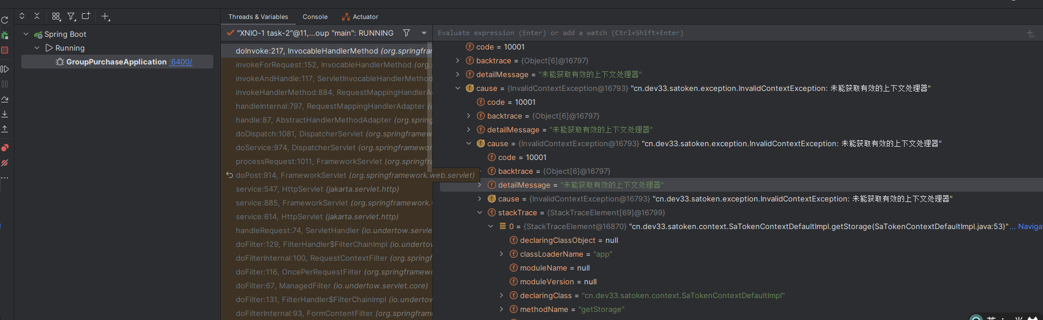This screenshot has width=1043, height=320.
Task: Collapse the Running tree node
Action: [37, 48]
